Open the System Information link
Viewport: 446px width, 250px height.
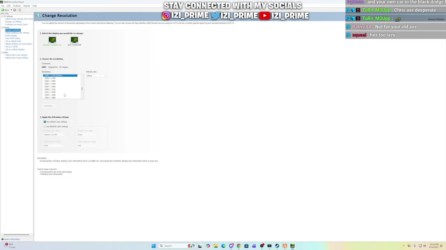(12, 239)
